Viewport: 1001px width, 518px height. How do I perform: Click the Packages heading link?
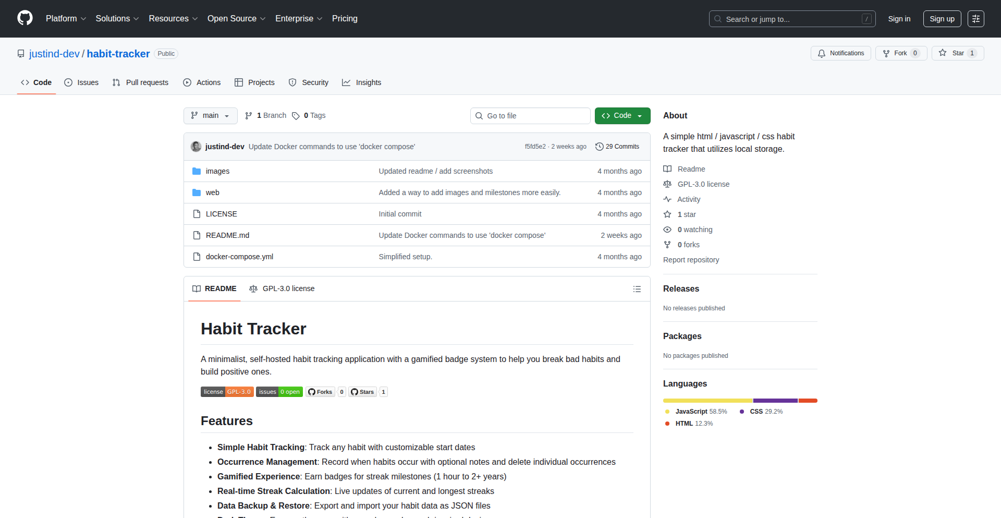click(x=682, y=336)
